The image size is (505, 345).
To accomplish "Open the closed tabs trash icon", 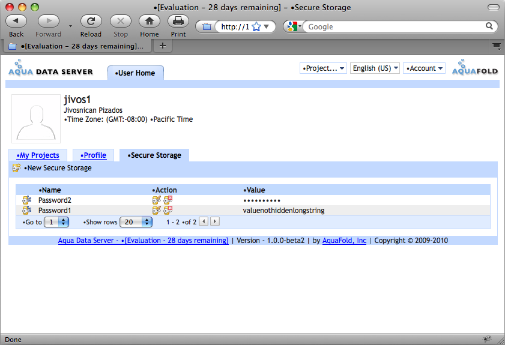I will [497, 47].
